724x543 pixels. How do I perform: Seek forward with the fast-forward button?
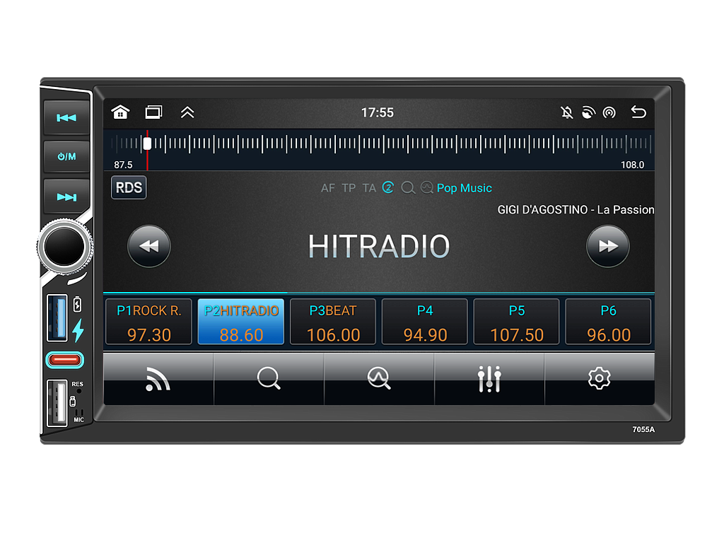click(x=608, y=246)
